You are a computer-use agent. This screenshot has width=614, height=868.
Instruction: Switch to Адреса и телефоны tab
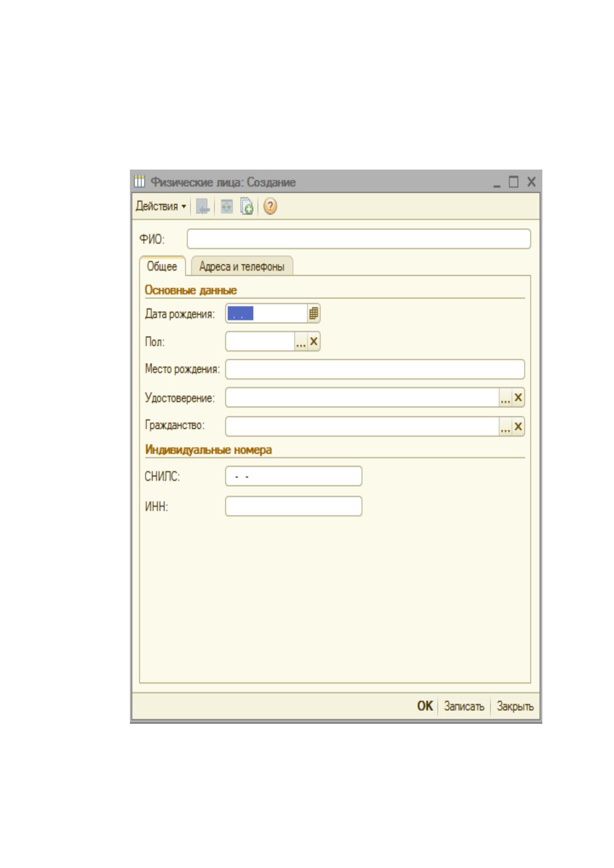(x=242, y=266)
